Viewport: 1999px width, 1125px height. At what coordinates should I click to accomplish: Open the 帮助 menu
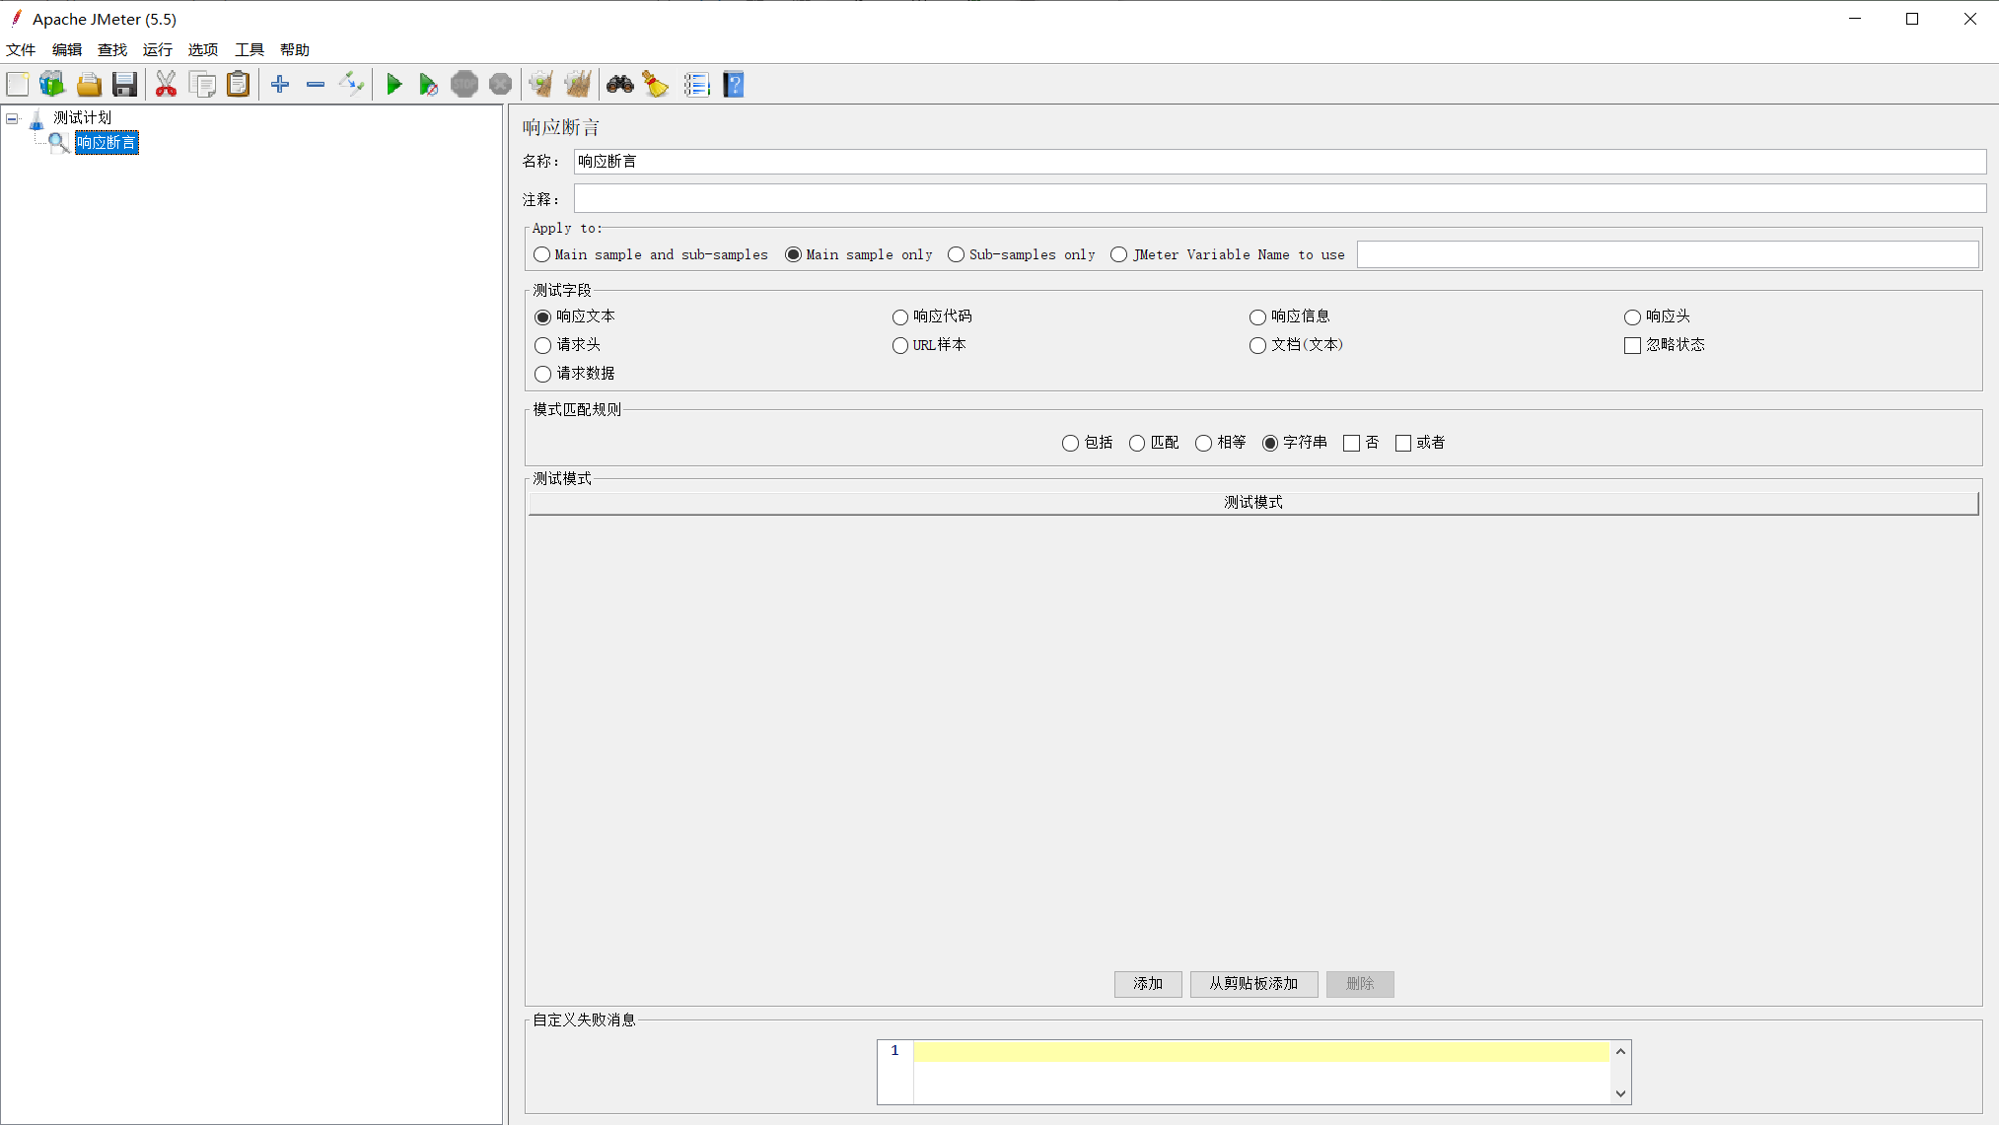[x=295, y=50]
